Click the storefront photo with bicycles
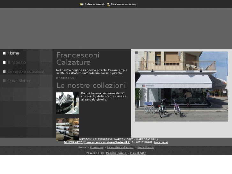Viewport: 232px width, 174px height. (181, 87)
